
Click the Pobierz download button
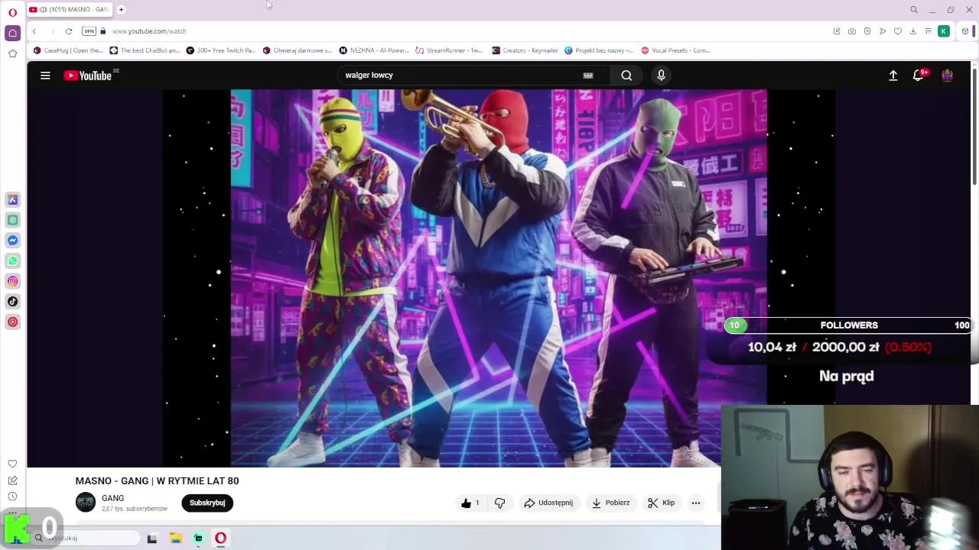coord(610,503)
